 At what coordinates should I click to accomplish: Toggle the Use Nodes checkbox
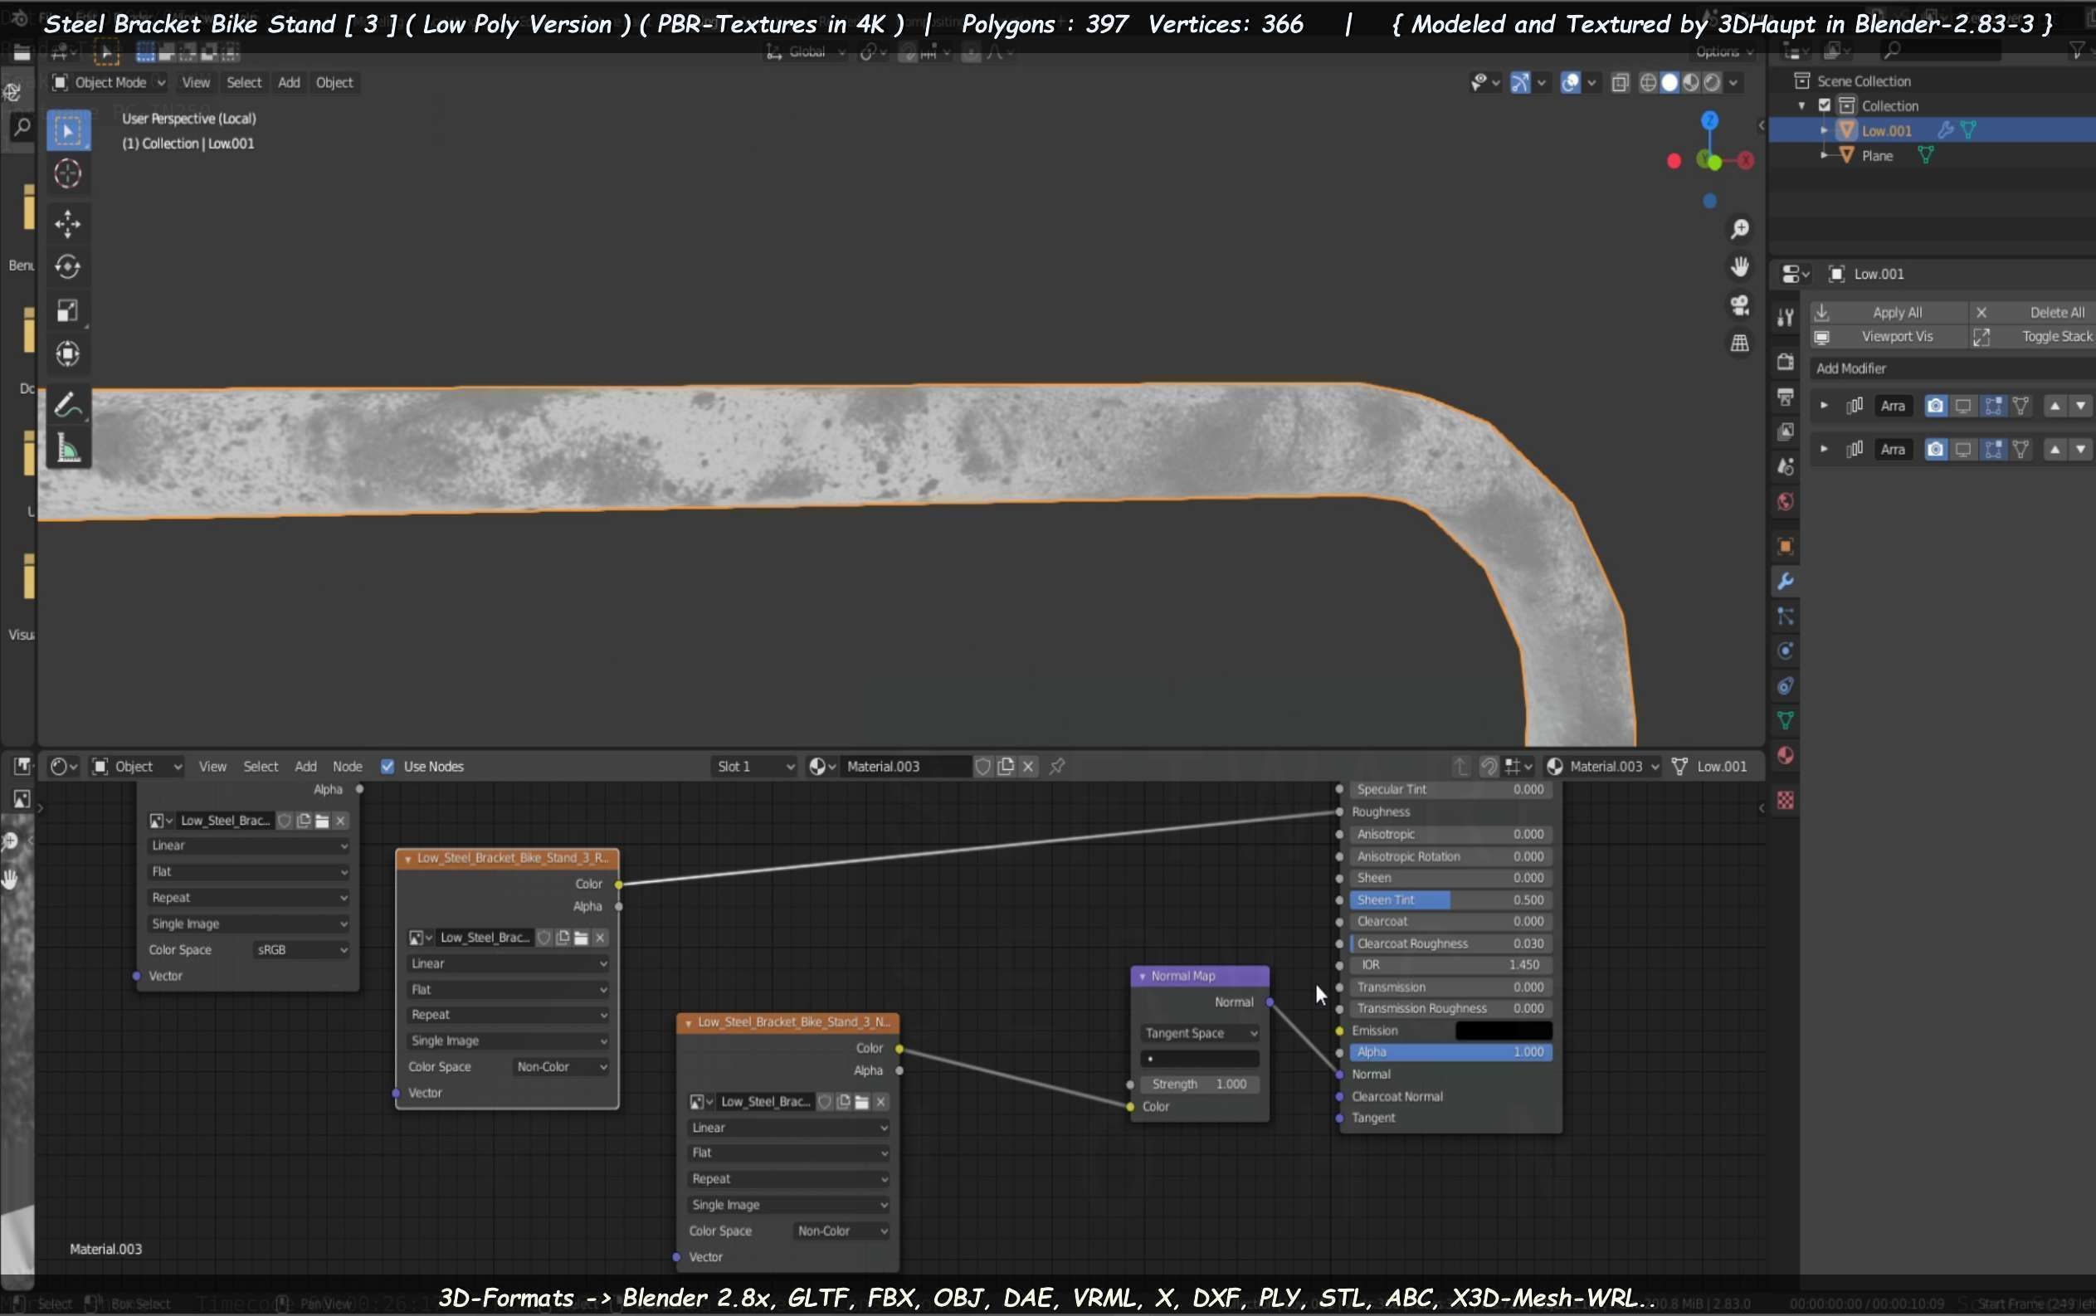(x=388, y=766)
